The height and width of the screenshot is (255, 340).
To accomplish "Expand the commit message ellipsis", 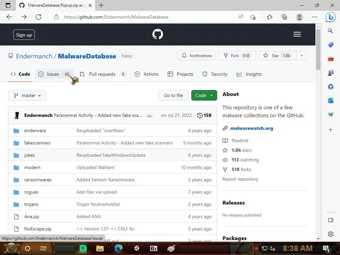I will 149,116.
